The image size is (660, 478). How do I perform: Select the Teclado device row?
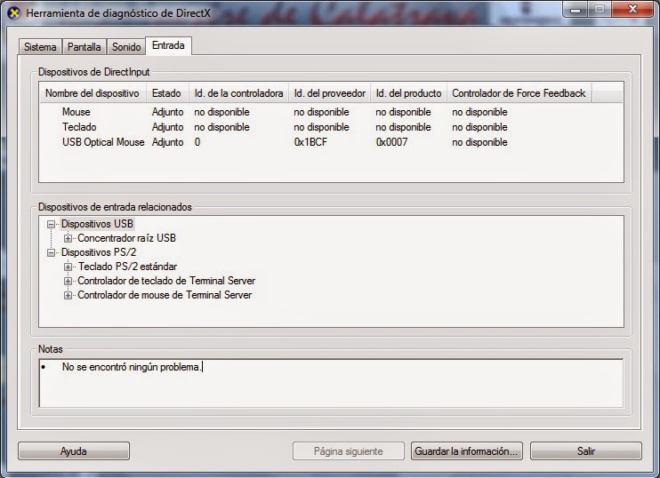tap(331, 127)
